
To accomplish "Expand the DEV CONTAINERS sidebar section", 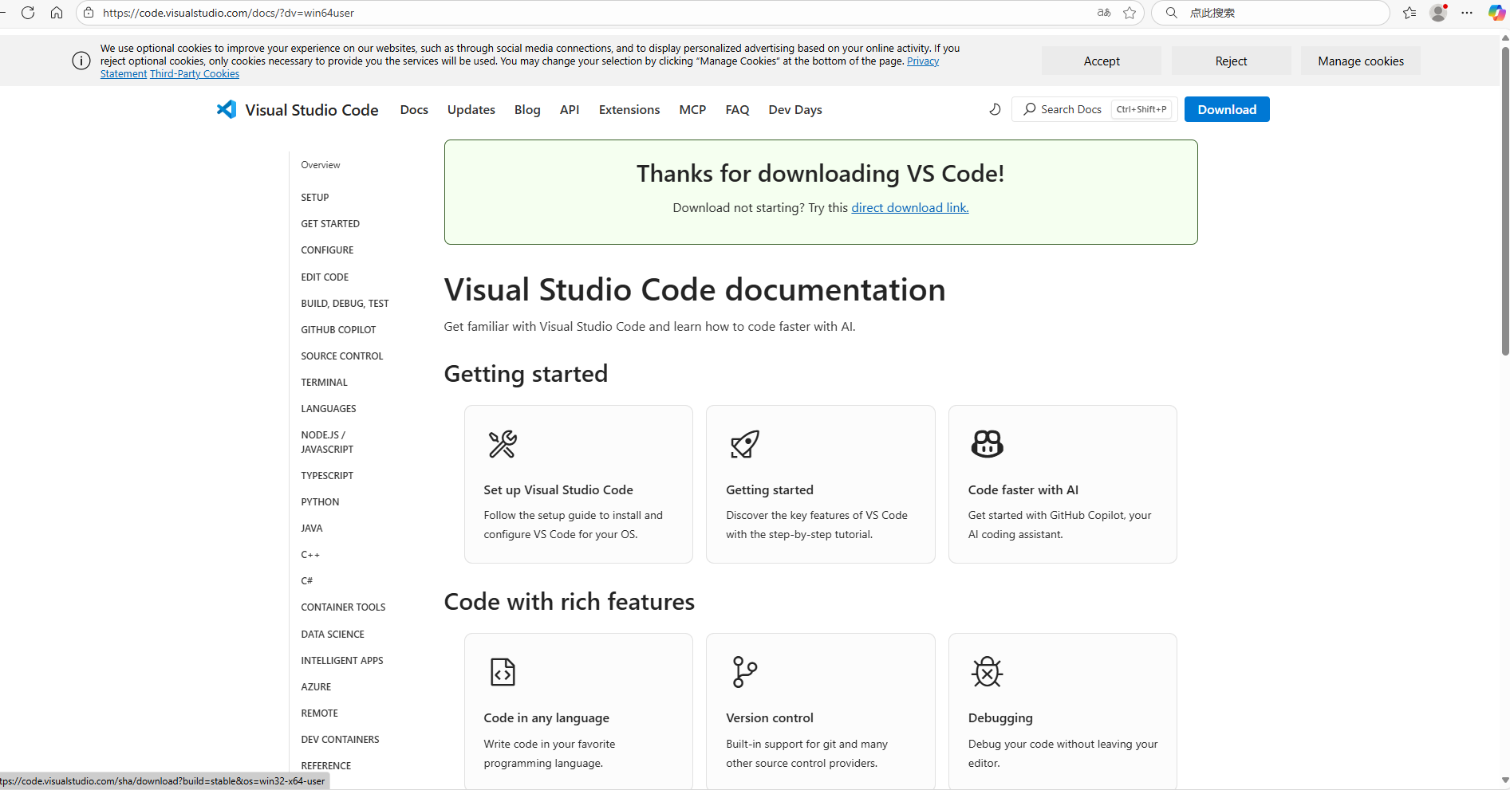I will pyautogui.click(x=340, y=740).
